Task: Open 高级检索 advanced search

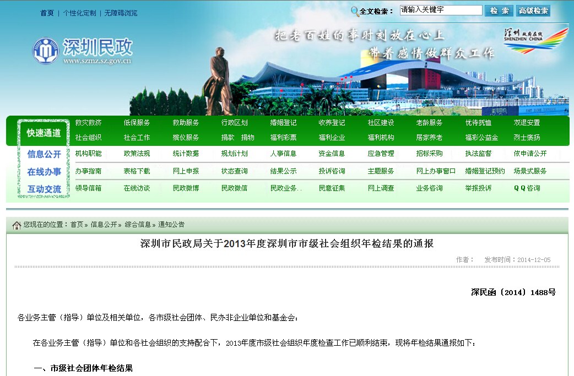Action: pos(533,10)
